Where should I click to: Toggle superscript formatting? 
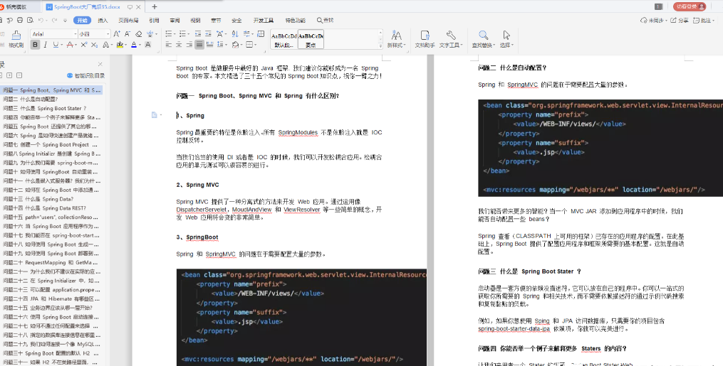[83, 45]
